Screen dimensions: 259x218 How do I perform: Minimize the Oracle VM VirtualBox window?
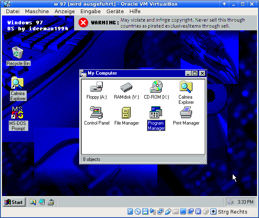(233, 4)
